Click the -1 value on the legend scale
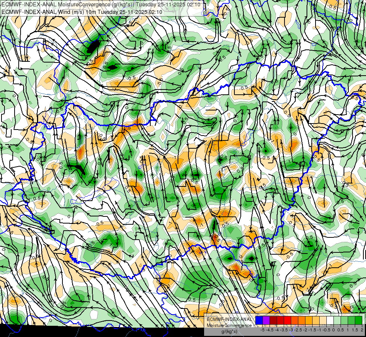Screen dimensions: 366x337 click(319, 330)
